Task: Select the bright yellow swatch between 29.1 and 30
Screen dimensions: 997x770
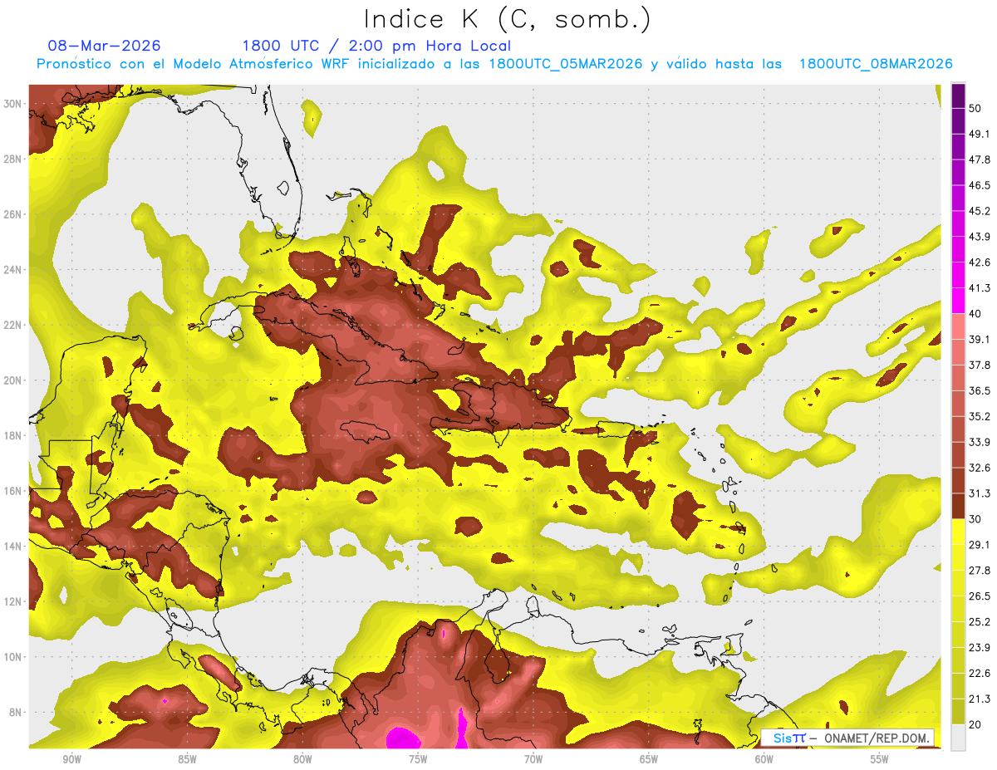Action: pos(959,532)
